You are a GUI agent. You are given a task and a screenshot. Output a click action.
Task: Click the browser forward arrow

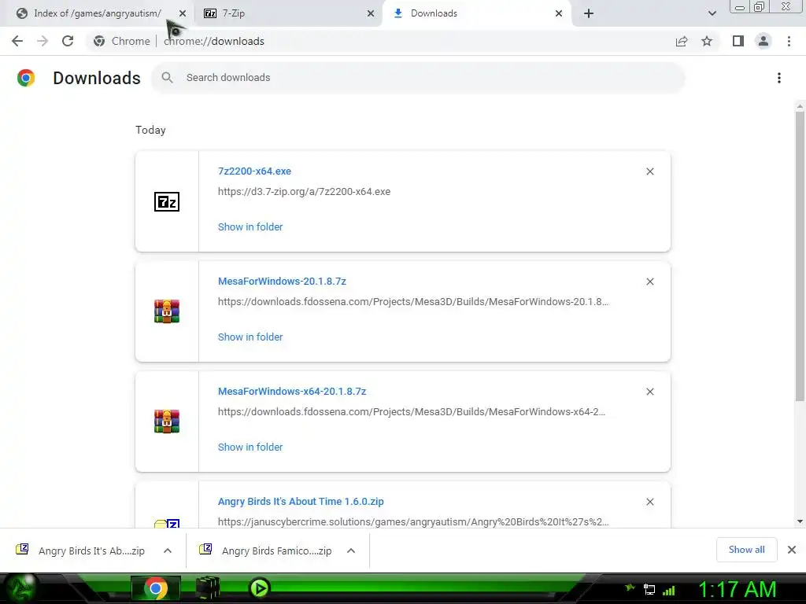click(43, 41)
